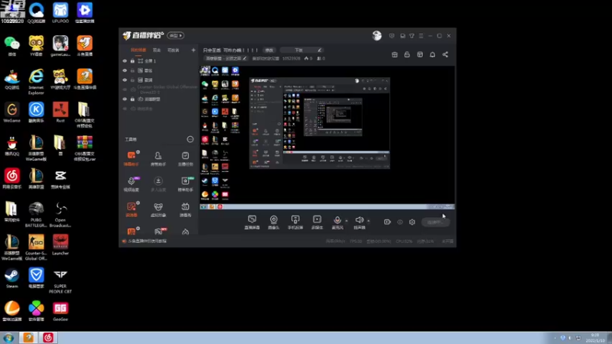This screenshot has height=344, width=612.
Task: Open the barrage assistant tool with the orange chat icon
Action: coord(131,157)
